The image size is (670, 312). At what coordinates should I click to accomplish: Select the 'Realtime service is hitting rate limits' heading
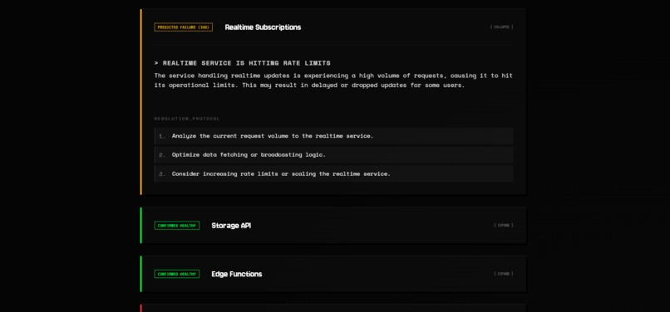(242, 63)
